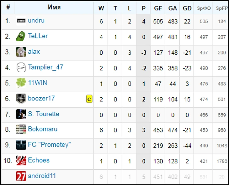Click 11WIN's four-leaf clover avatar
The image size is (229, 185).
(21, 83)
